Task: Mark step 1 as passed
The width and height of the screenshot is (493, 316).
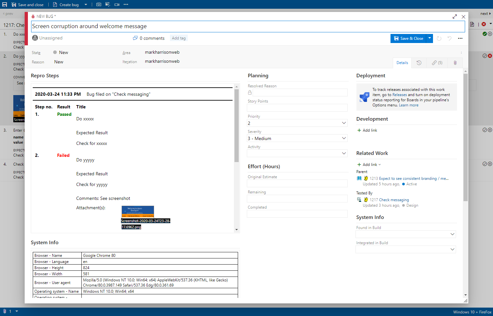Action: [x=485, y=34]
